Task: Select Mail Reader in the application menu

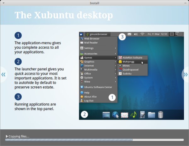Action: [x=98, y=43]
